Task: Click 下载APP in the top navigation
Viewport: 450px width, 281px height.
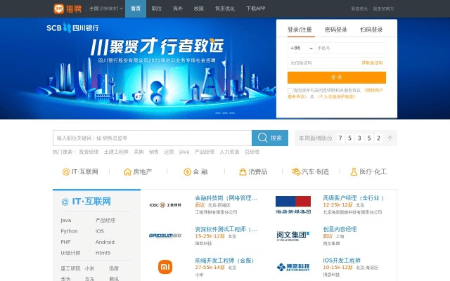Action: coord(255,8)
